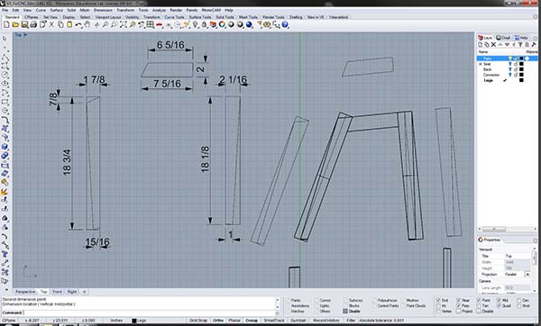541x326 pixels.
Task: Enable Tan object snap checkbox
Action: 479,305
